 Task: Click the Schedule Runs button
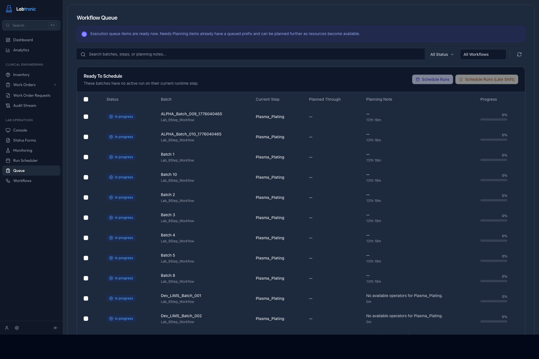click(x=432, y=79)
